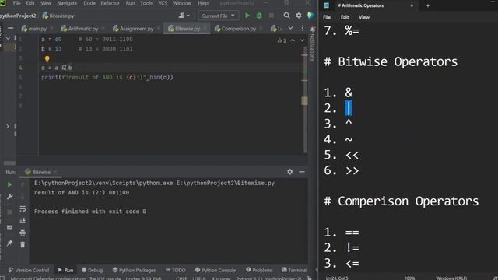Open the Problems tool window
Image resolution: width=498 pixels, height=280 pixels.
click(259, 270)
